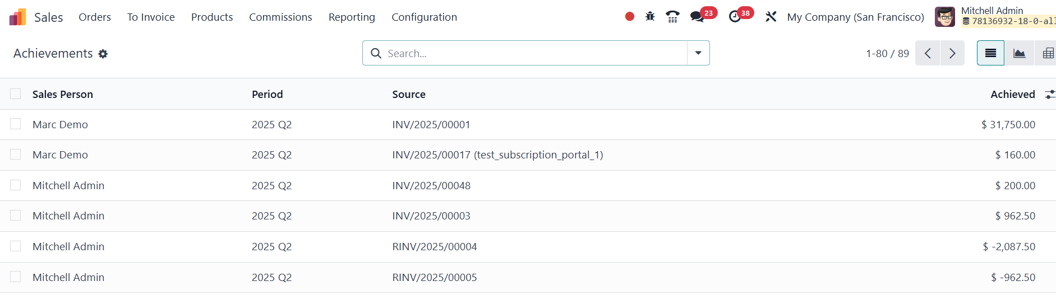Switch to graph view
The image size is (1056, 295).
1019,53
